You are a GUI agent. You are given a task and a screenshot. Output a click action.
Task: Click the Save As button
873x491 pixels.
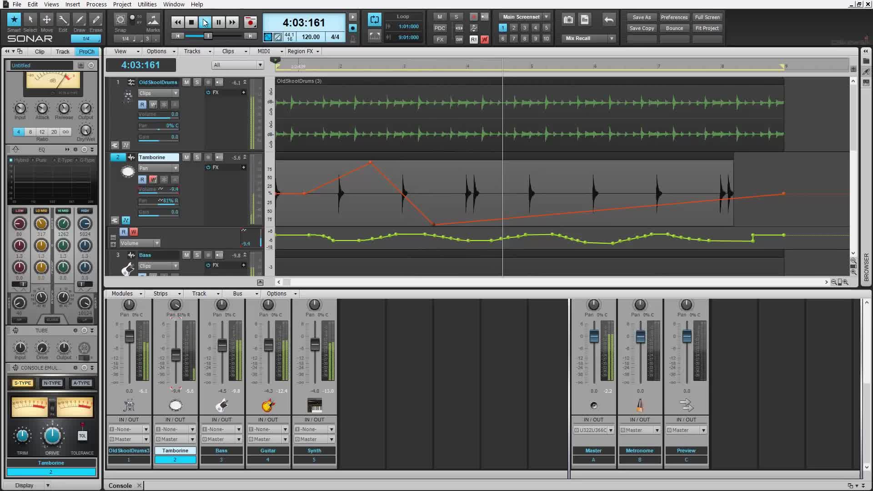pos(642,17)
